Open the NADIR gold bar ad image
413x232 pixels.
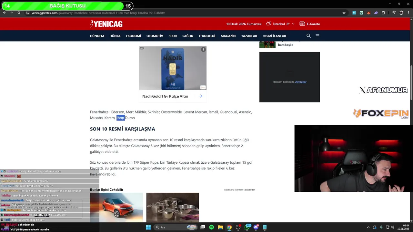pyautogui.click(x=173, y=68)
